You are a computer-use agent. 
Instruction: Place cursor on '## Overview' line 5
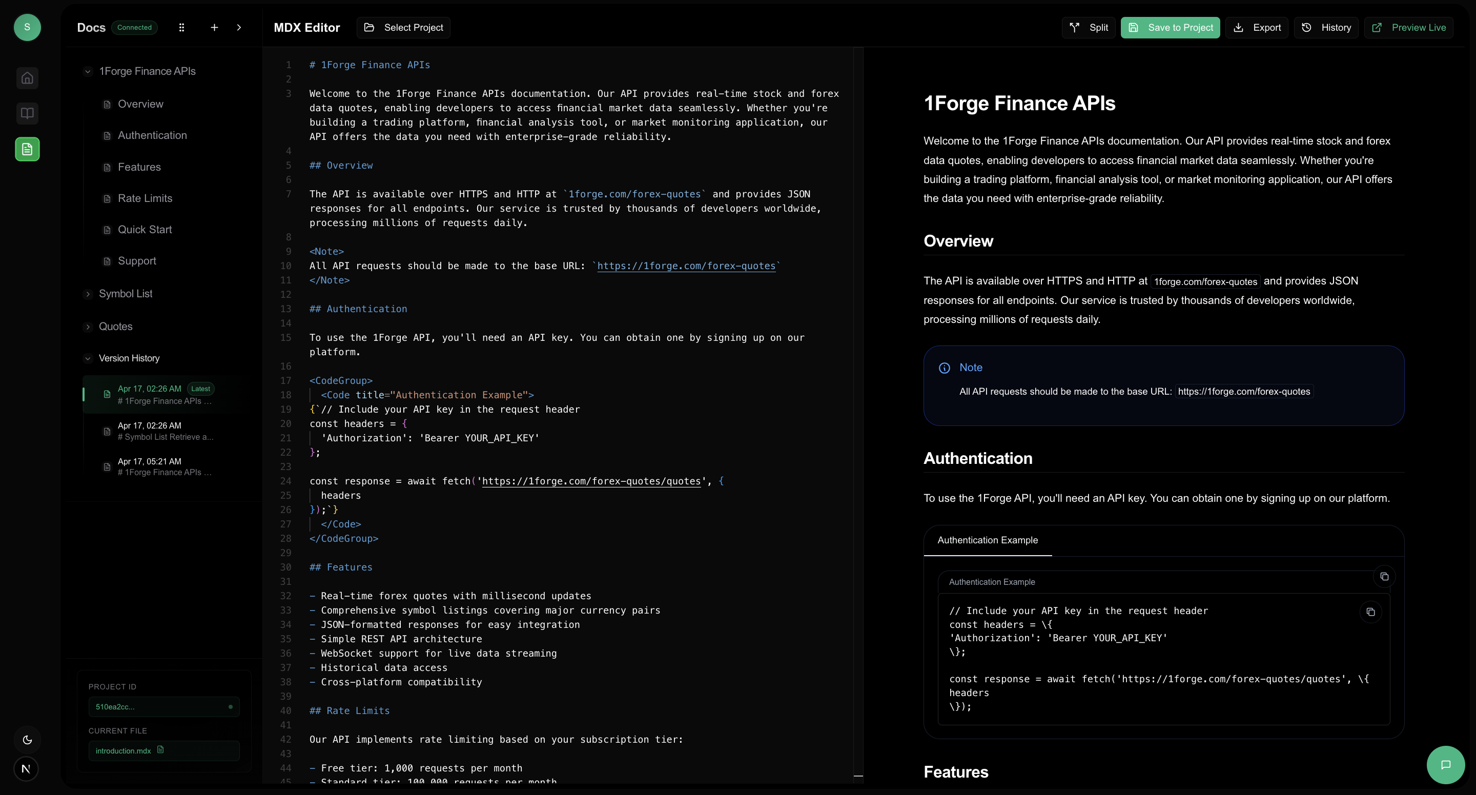pos(341,166)
